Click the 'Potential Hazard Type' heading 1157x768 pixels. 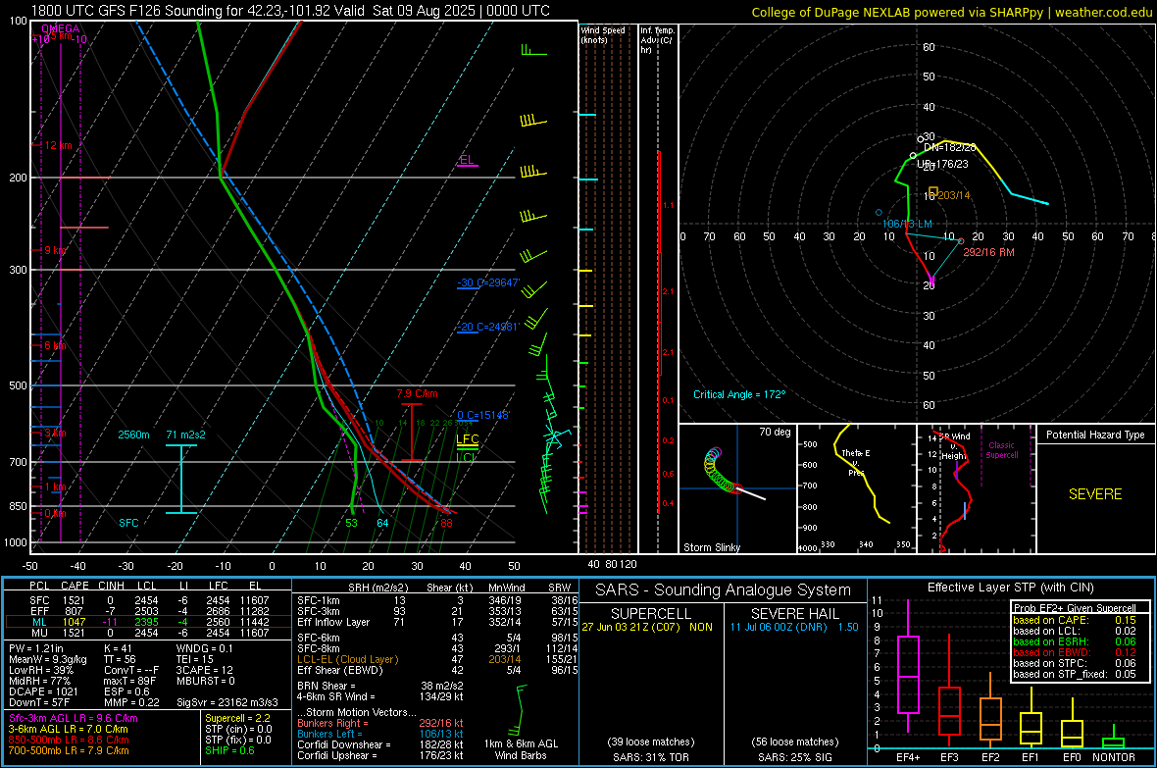tap(1095, 435)
